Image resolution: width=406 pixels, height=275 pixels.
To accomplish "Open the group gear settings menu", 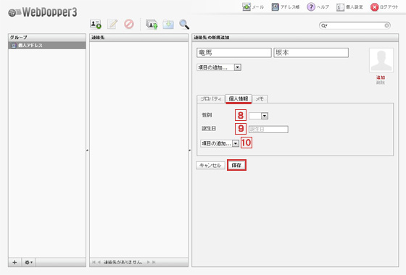I will 28,262.
